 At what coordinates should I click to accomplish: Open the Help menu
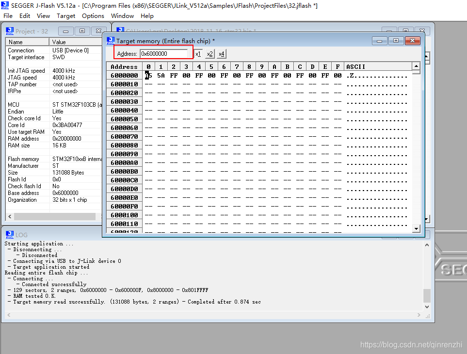(147, 16)
